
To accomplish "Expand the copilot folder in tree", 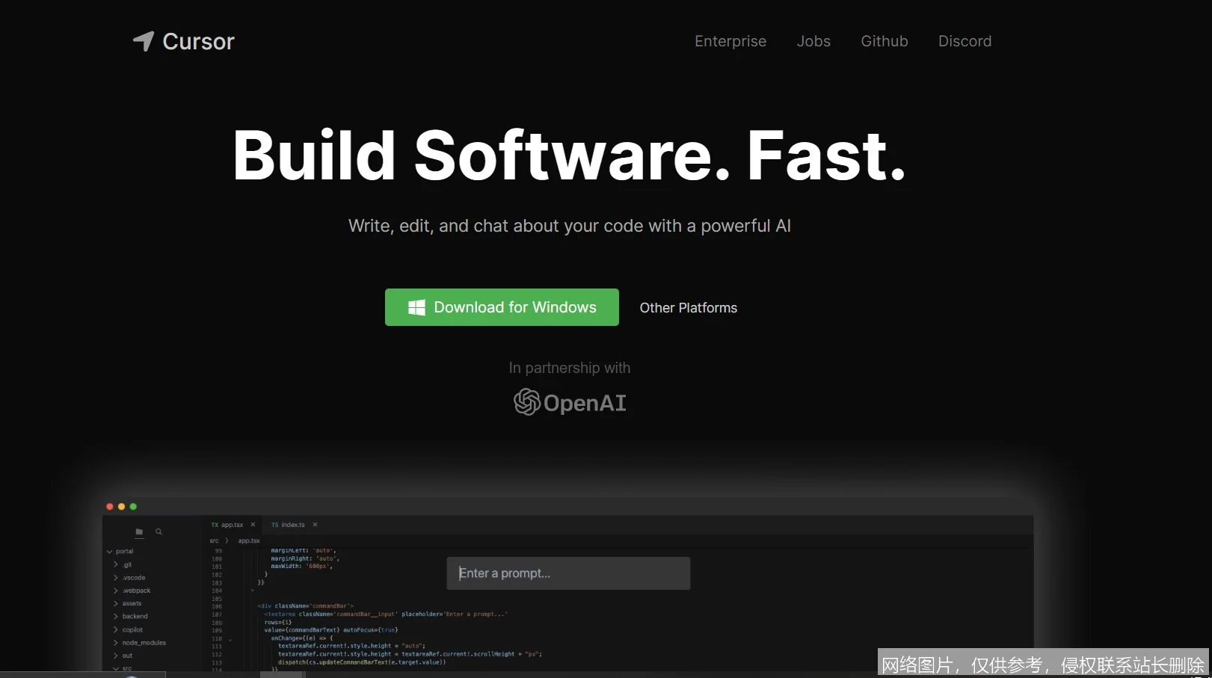I will [132, 630].
